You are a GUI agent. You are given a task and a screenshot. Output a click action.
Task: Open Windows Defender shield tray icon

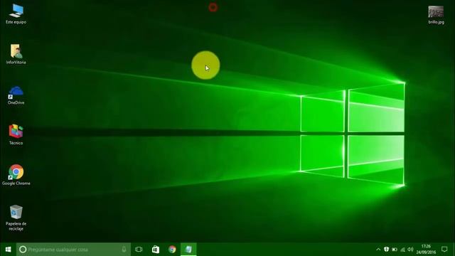[x=386, y=250]
